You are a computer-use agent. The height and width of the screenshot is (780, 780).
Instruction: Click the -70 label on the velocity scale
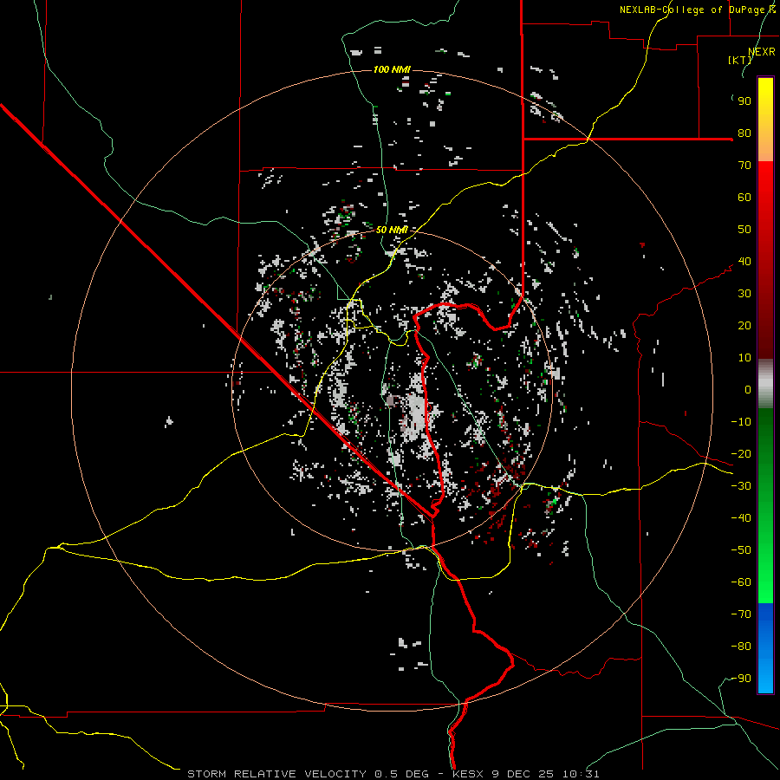point(741,614)
